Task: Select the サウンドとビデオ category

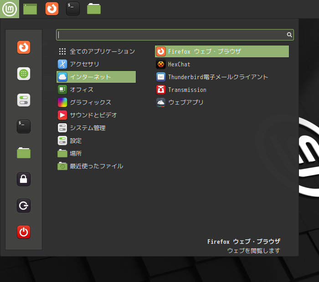Action: 96,115
